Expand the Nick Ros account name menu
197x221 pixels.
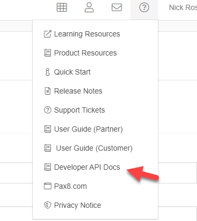pyautogui.click(x=183, y=7)
